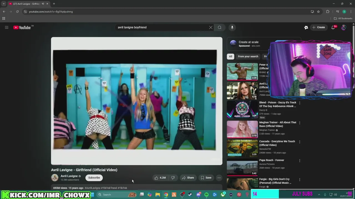This screenshot has width=355, height=199.
Task: Select the All filter chip
Action: [x=230, y=56]
